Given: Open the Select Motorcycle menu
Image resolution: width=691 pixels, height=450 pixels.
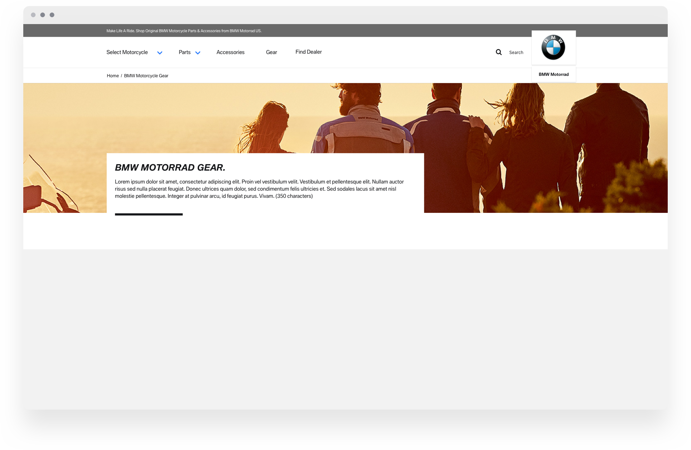Looking at the screenshot, I should coord(127,52).
